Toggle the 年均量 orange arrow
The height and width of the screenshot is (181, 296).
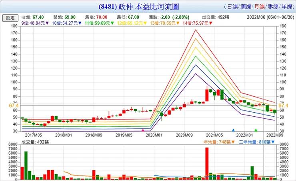[x=233, y=142]
